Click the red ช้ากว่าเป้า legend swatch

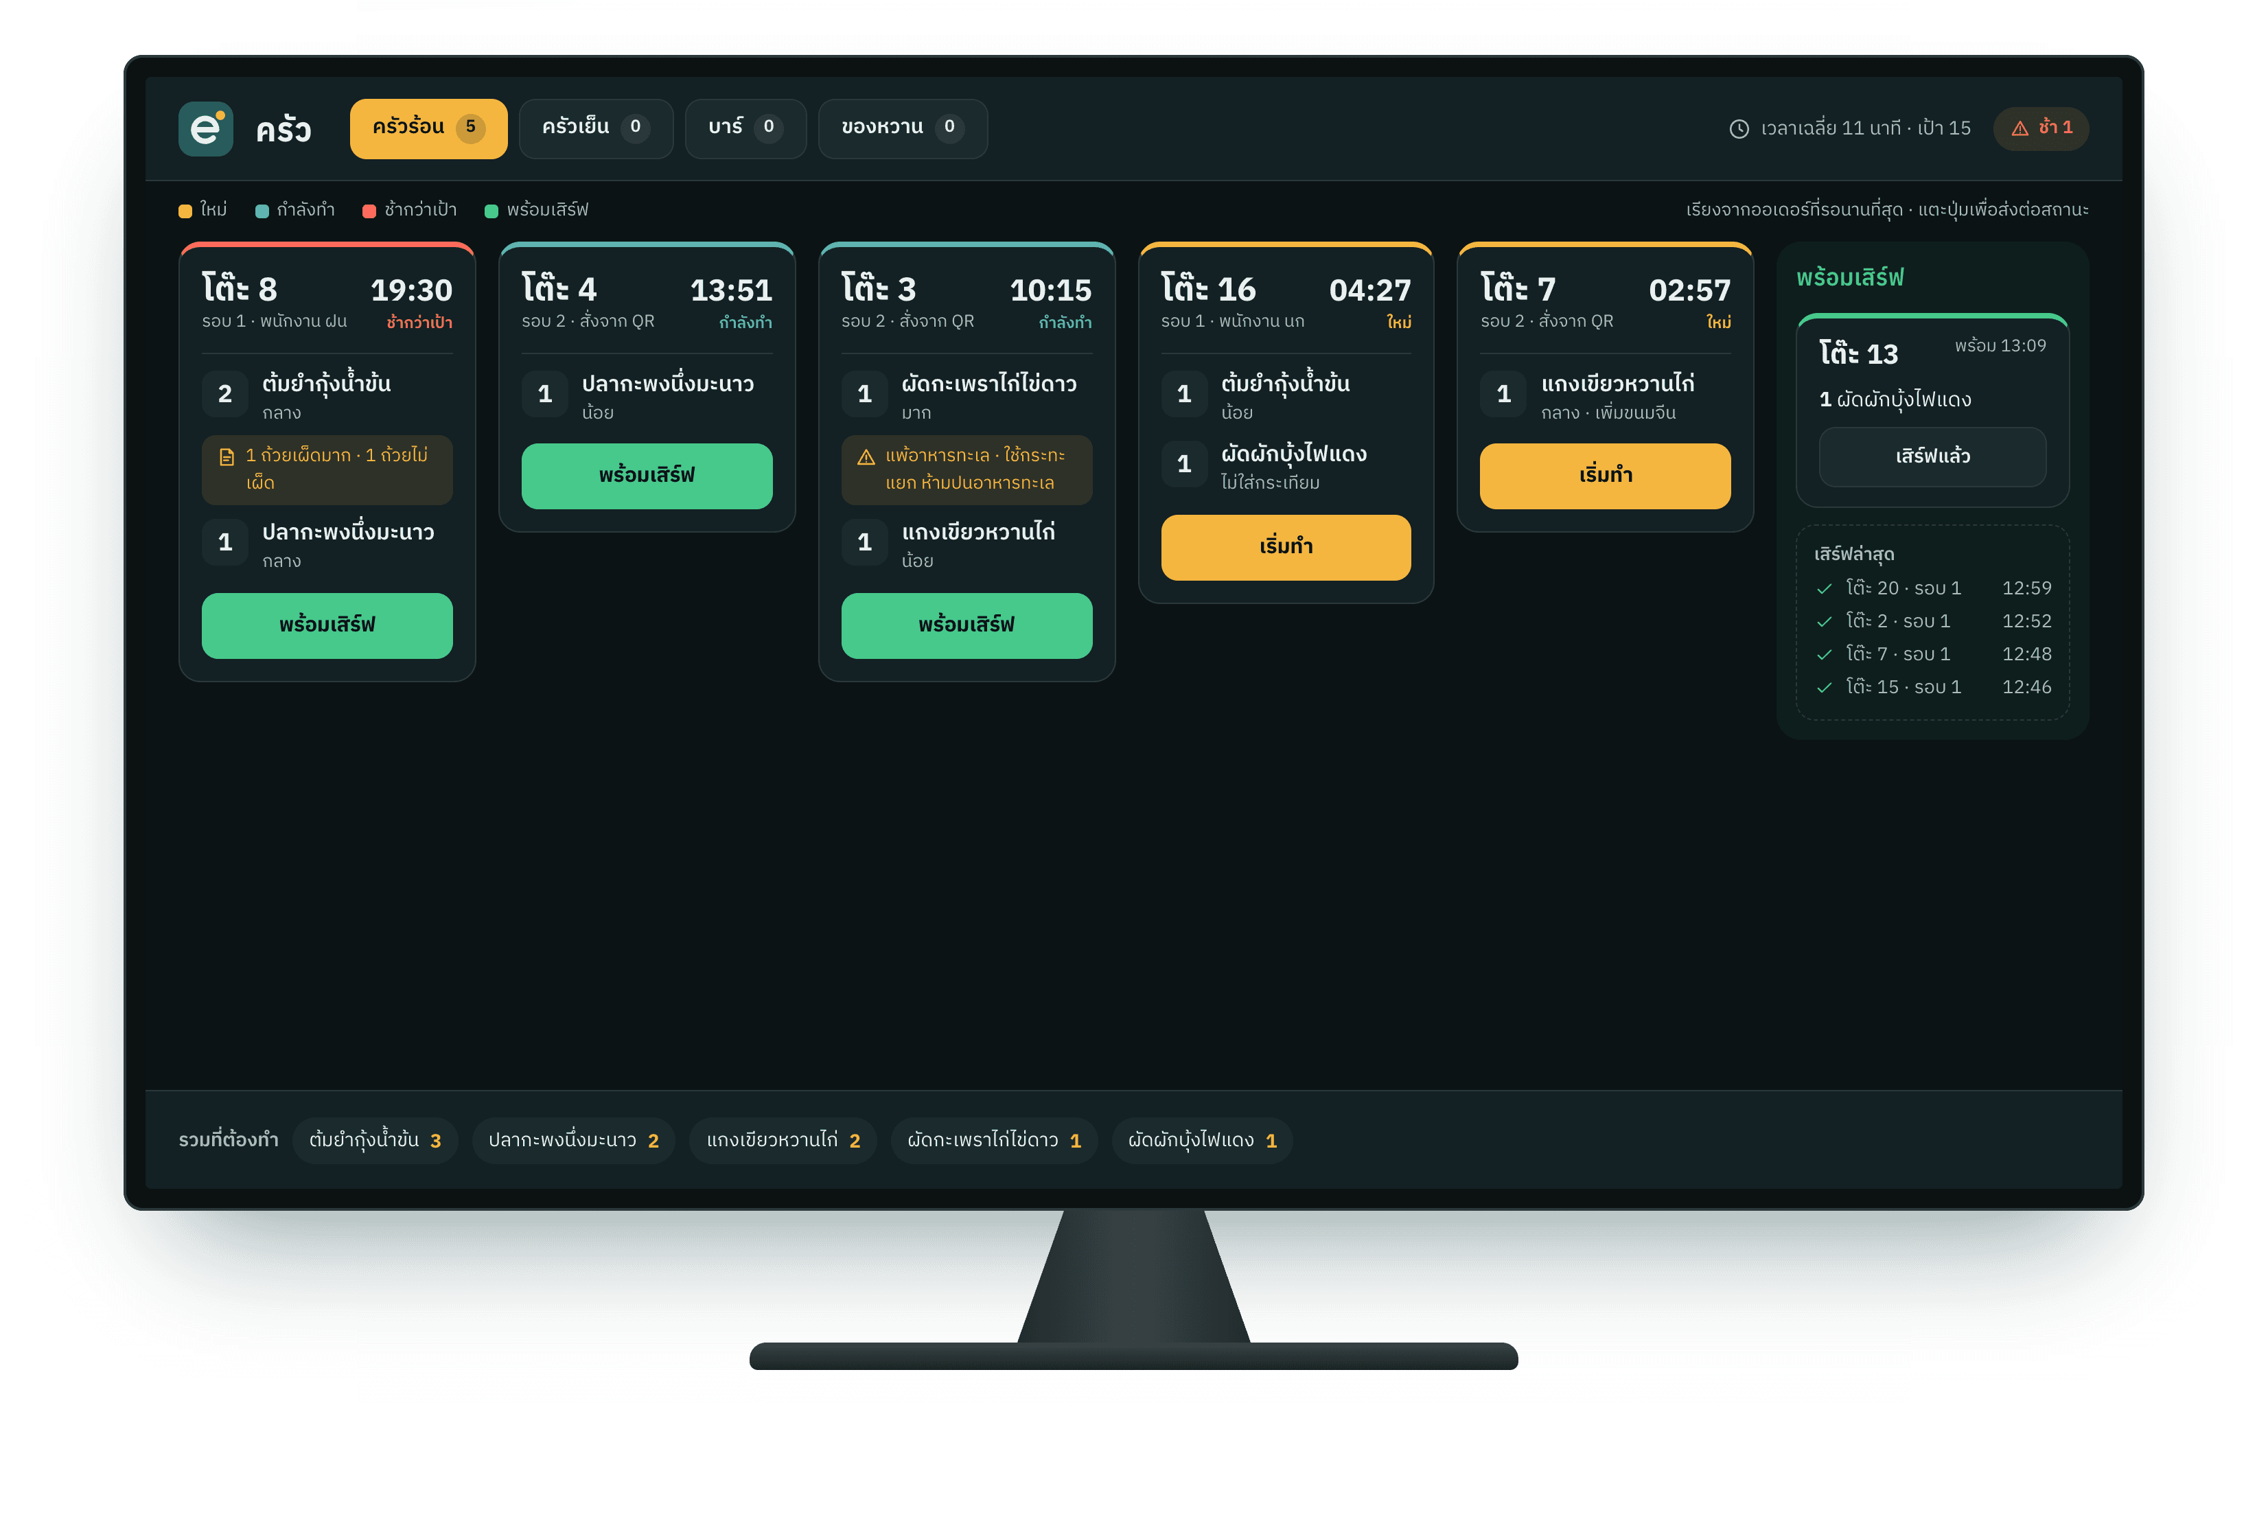click(369, 211)
